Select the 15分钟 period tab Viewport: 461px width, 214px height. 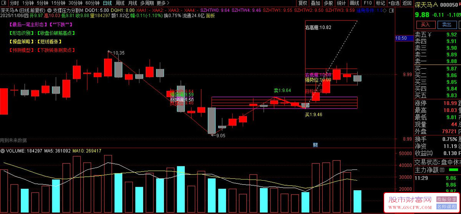(58, 3)
